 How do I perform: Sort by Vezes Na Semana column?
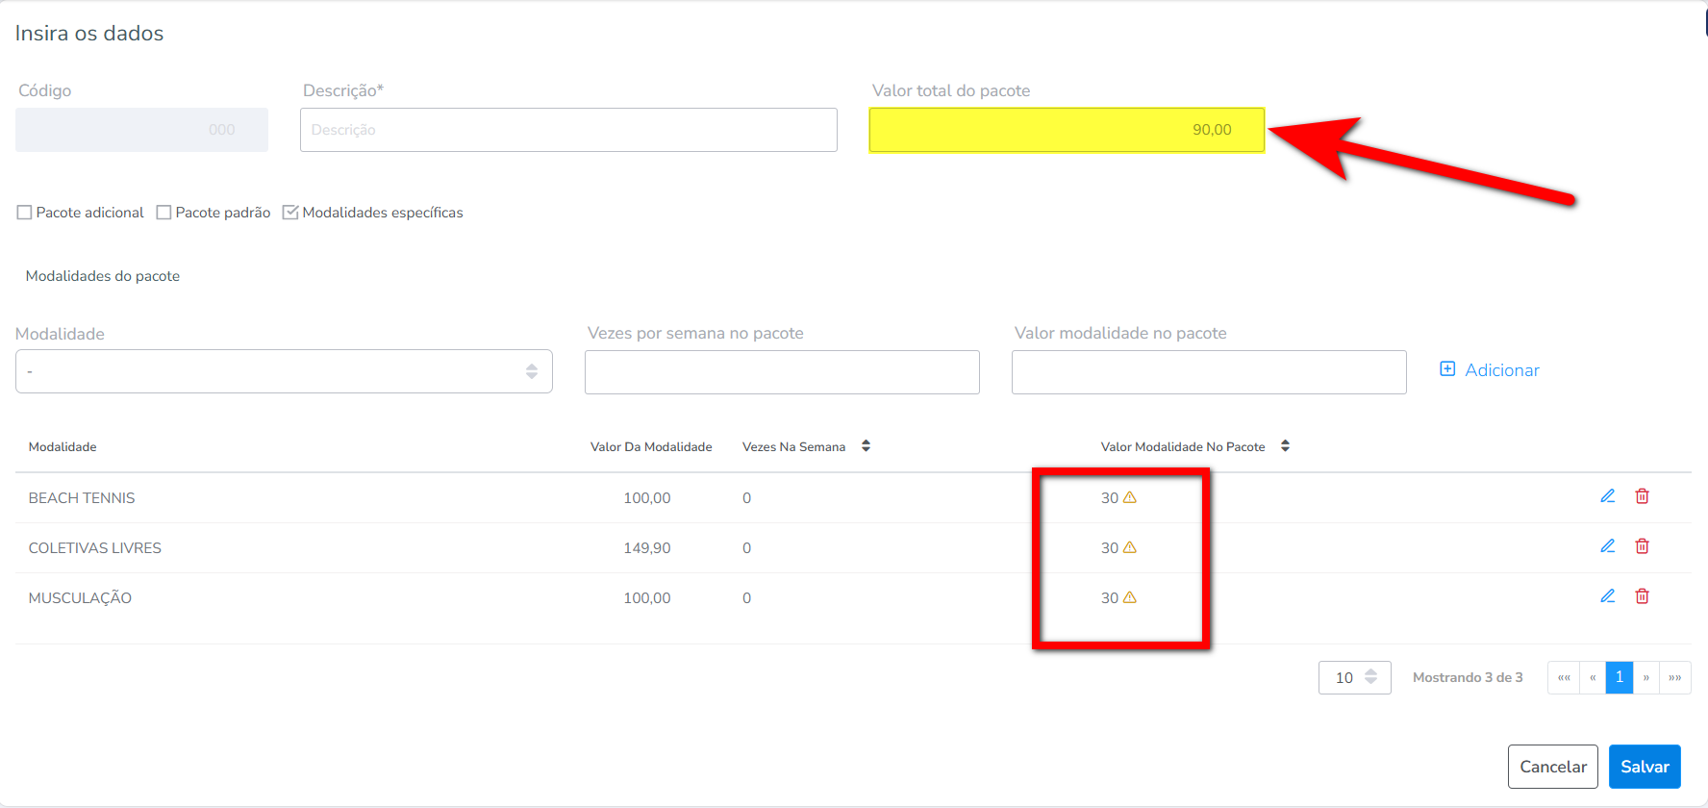[x=866, y=446]
